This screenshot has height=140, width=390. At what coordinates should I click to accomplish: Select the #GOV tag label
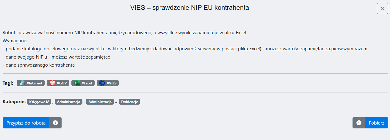pyautogui.click(x=62, y=83)
